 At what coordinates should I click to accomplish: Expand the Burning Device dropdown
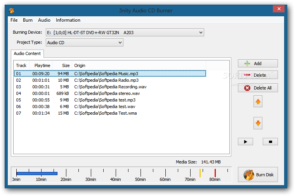coord(201,33)
